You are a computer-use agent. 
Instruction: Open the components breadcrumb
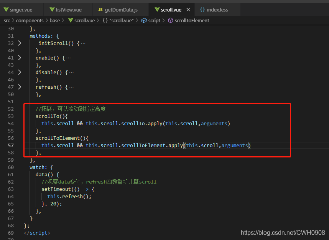point(30,21)
